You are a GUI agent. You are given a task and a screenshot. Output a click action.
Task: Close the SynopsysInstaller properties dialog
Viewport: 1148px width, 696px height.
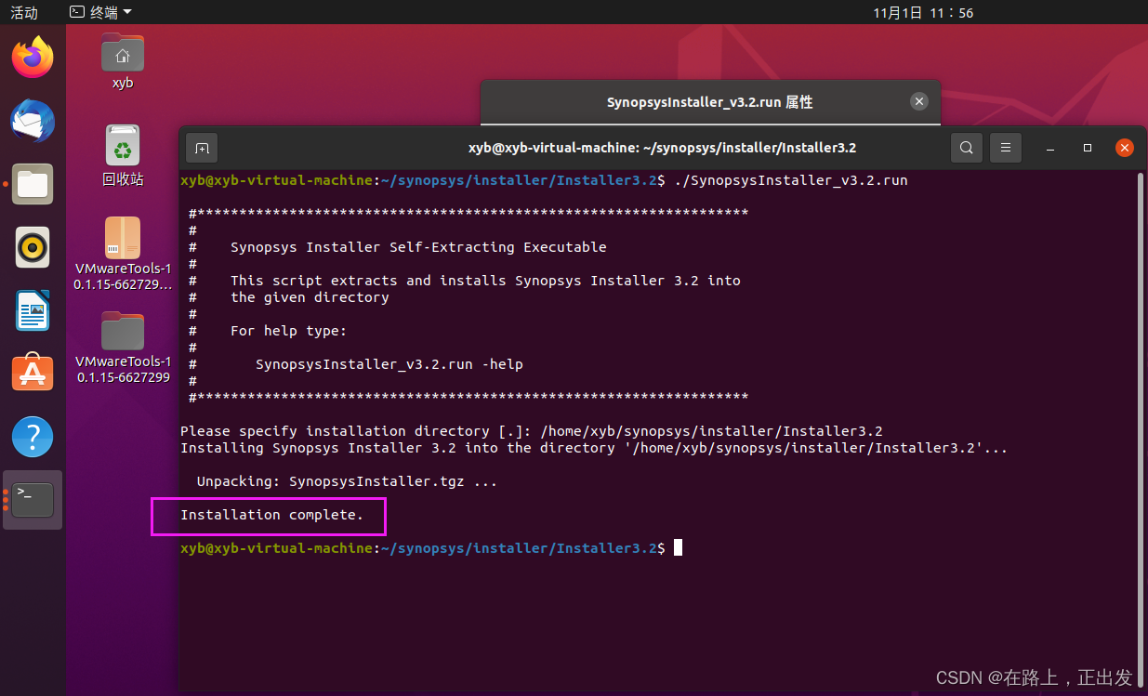[x=918, y=102]
